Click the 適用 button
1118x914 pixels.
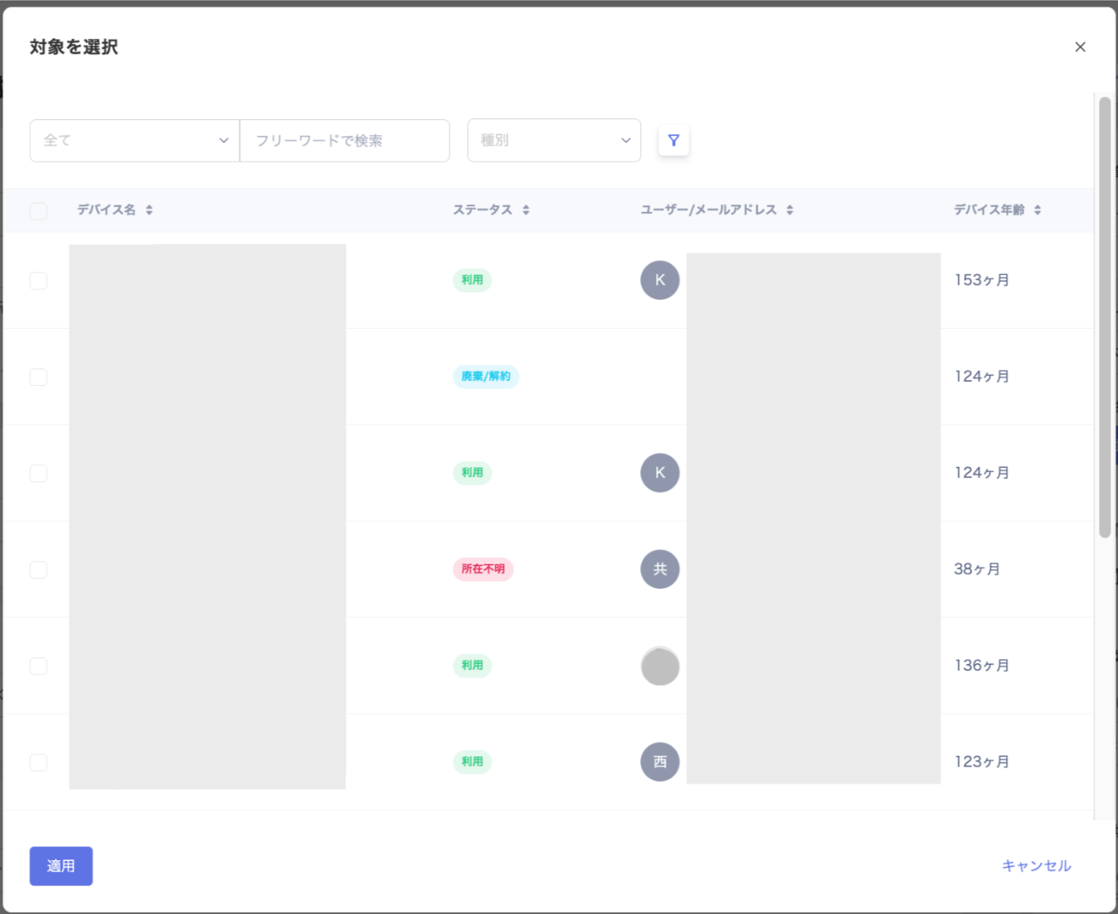coord(61,866)
